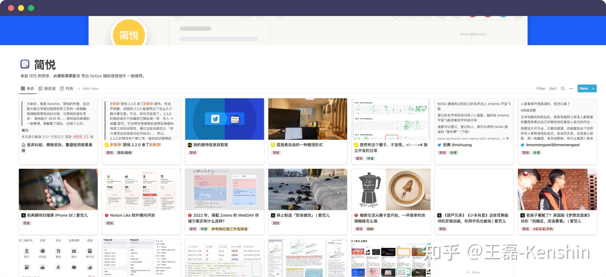This screenshot has width=606, height=277.
Task: Select the 咖啡 tag on coffee card
Action: point(370,229)
